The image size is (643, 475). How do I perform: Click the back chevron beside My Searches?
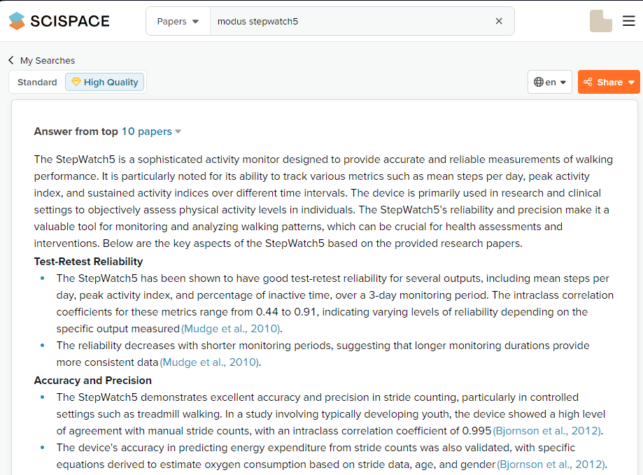click(x=11, y=60)
